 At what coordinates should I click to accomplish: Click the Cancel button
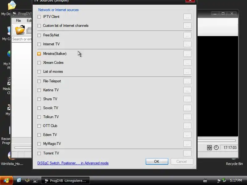[x=182, y=162]
